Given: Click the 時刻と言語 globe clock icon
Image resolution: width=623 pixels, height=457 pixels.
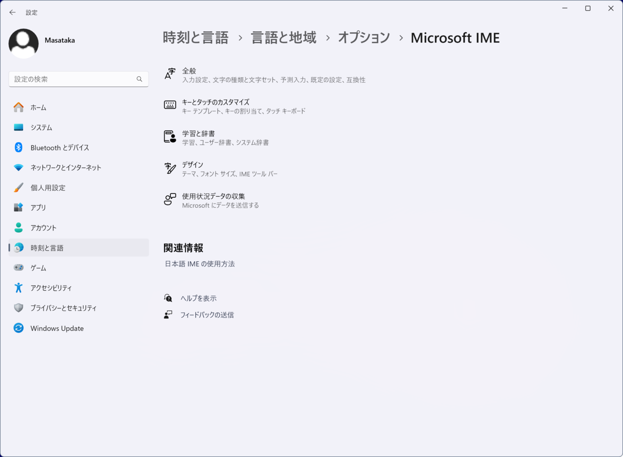Looking at the screenshot, I should coord(19,248).
